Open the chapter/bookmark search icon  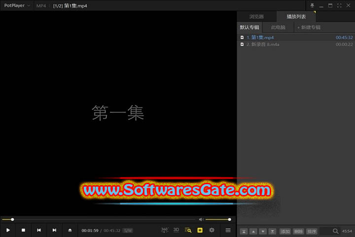pos(188,230)
